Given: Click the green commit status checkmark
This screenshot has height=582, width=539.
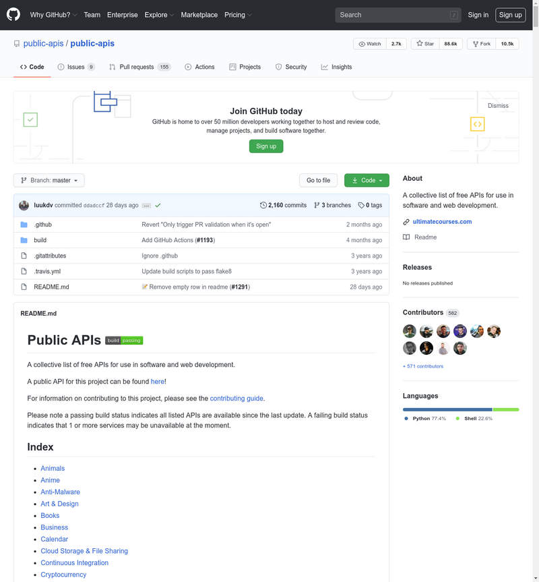Looking at the screenshot, I should [158, 205].
